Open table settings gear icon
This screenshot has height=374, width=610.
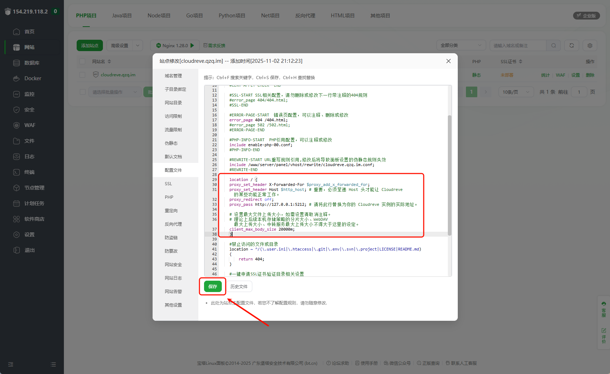pyautogui.click(x=590, y=45)
